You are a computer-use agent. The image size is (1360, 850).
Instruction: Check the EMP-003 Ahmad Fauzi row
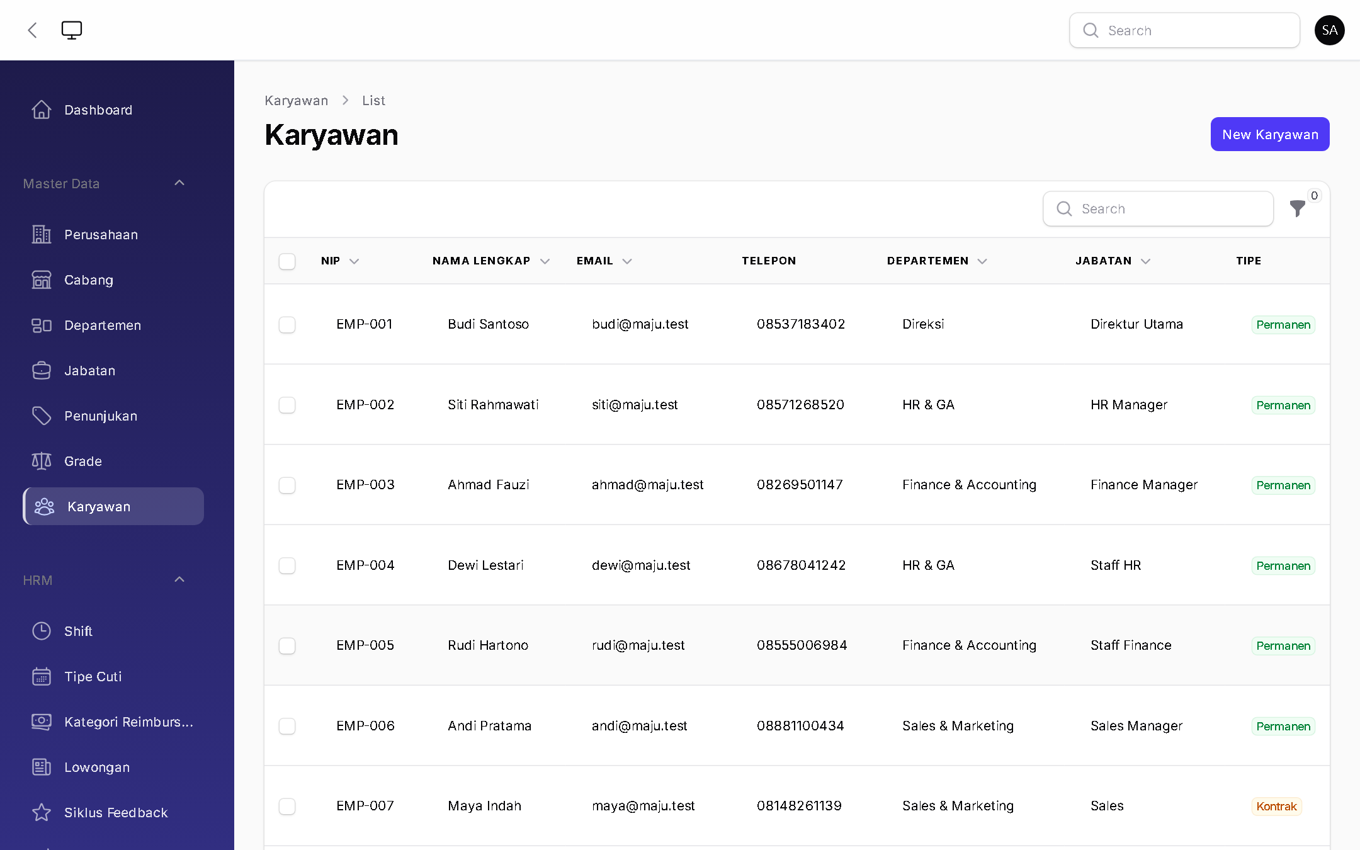(x=287, y=485)
